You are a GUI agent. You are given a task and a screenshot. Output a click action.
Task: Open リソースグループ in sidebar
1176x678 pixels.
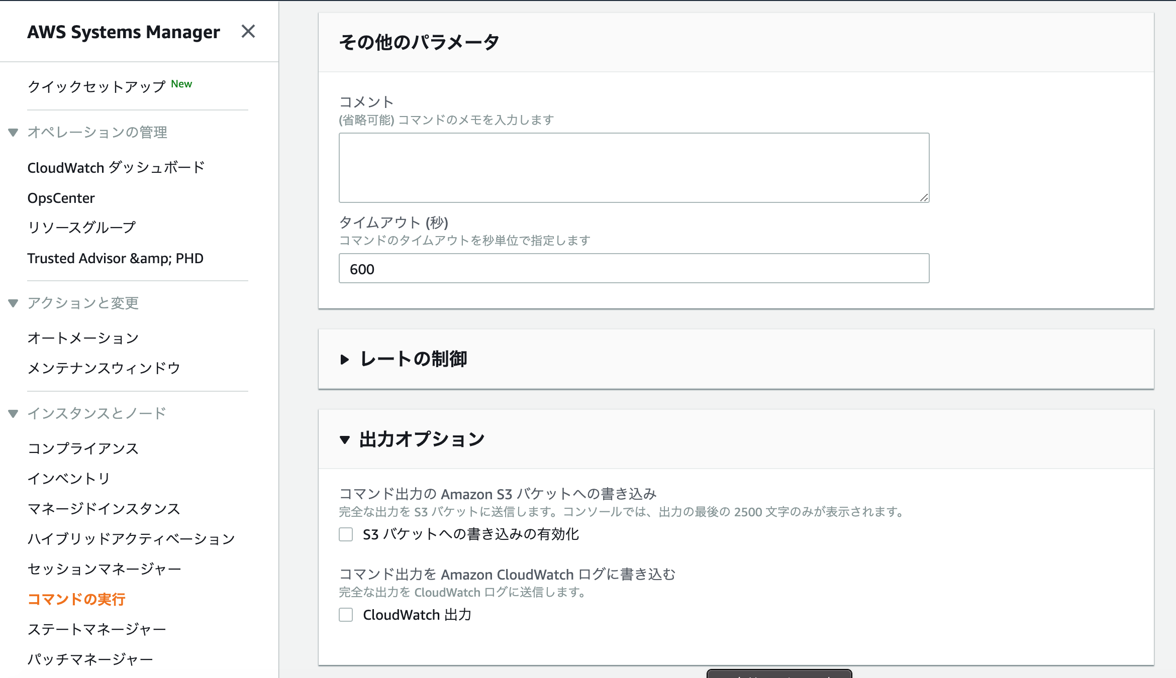pyautogui.click(x=82, y=228)
